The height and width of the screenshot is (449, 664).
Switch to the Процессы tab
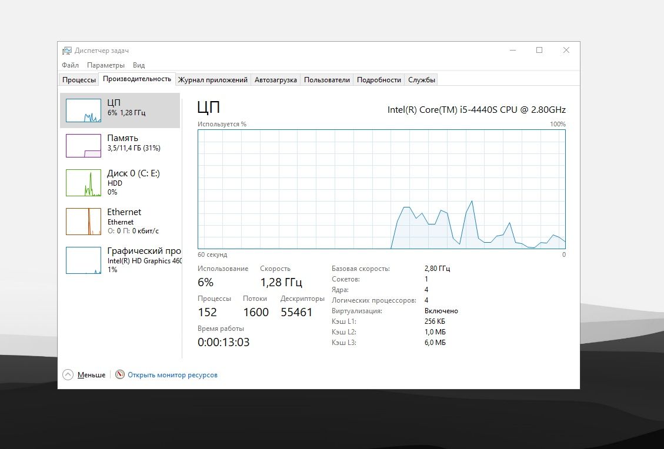click(x=79, y=79)
